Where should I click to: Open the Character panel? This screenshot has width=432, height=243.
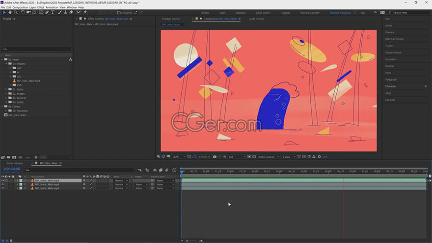390,86
